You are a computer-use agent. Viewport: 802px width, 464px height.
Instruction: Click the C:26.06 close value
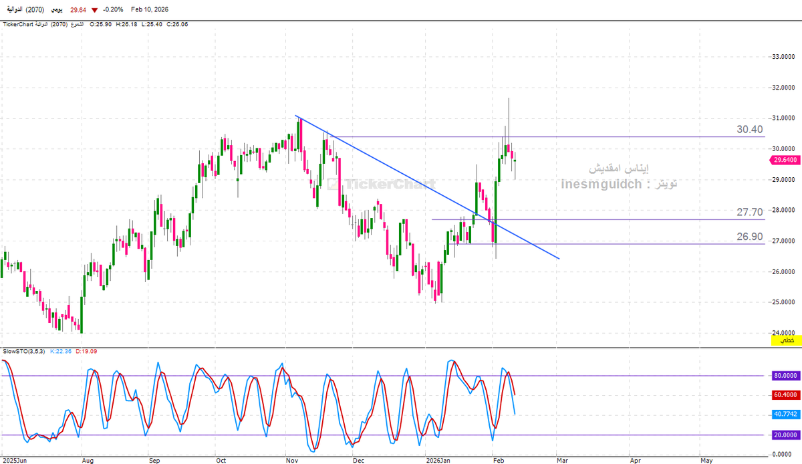pos(176,24)
